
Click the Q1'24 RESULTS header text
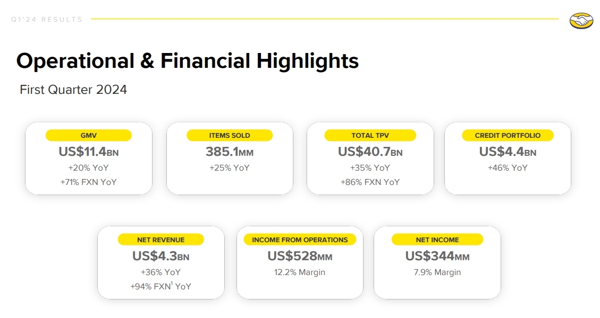tap(47, 20)
